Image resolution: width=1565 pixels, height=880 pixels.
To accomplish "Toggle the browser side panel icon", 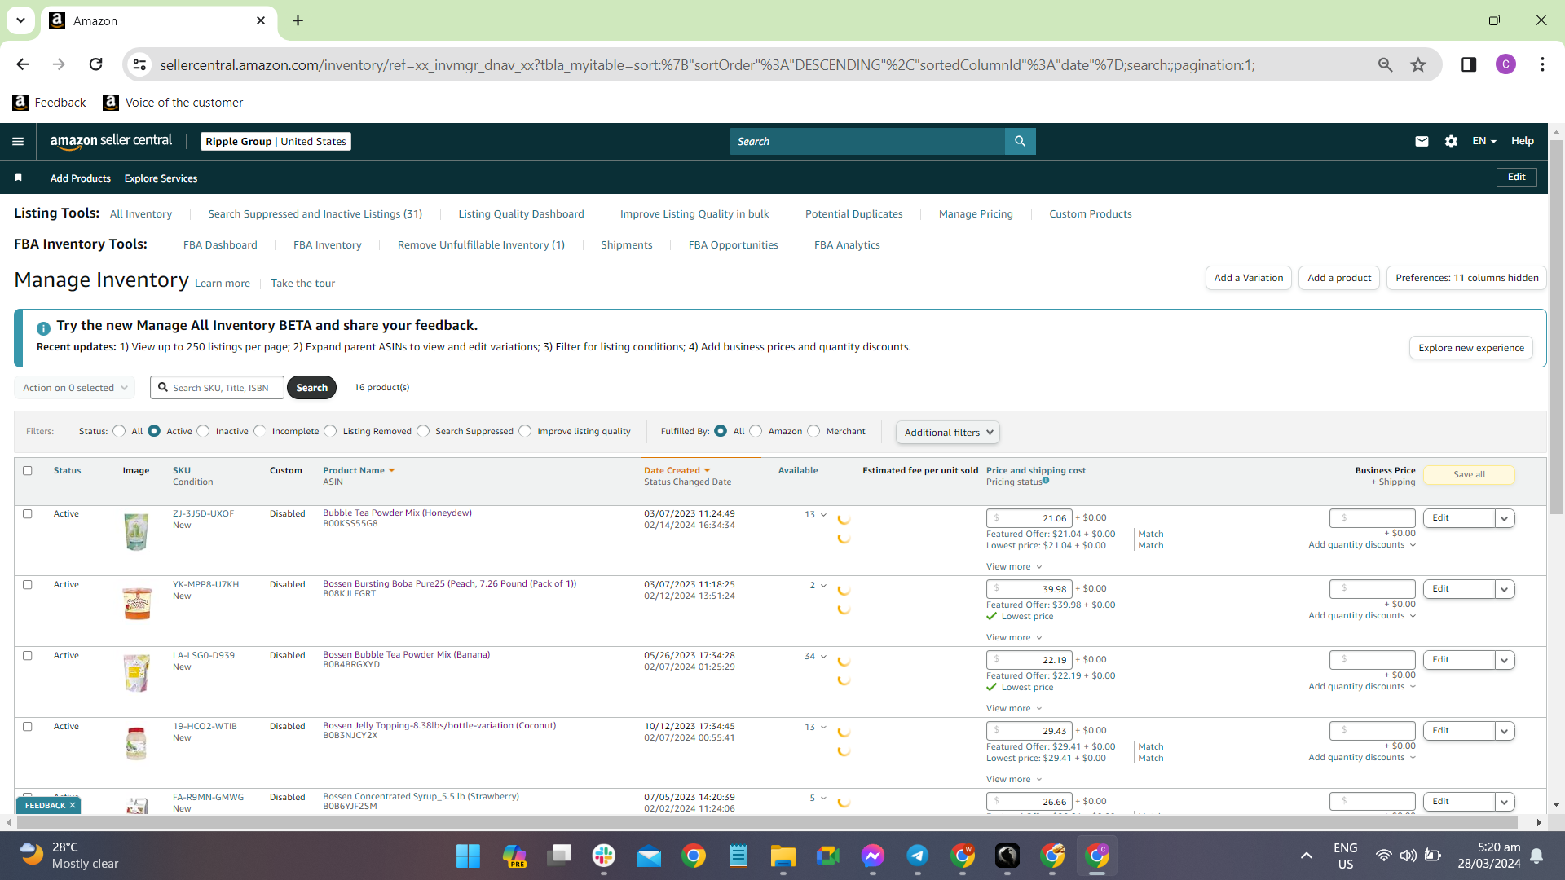I will point(1469,64).
